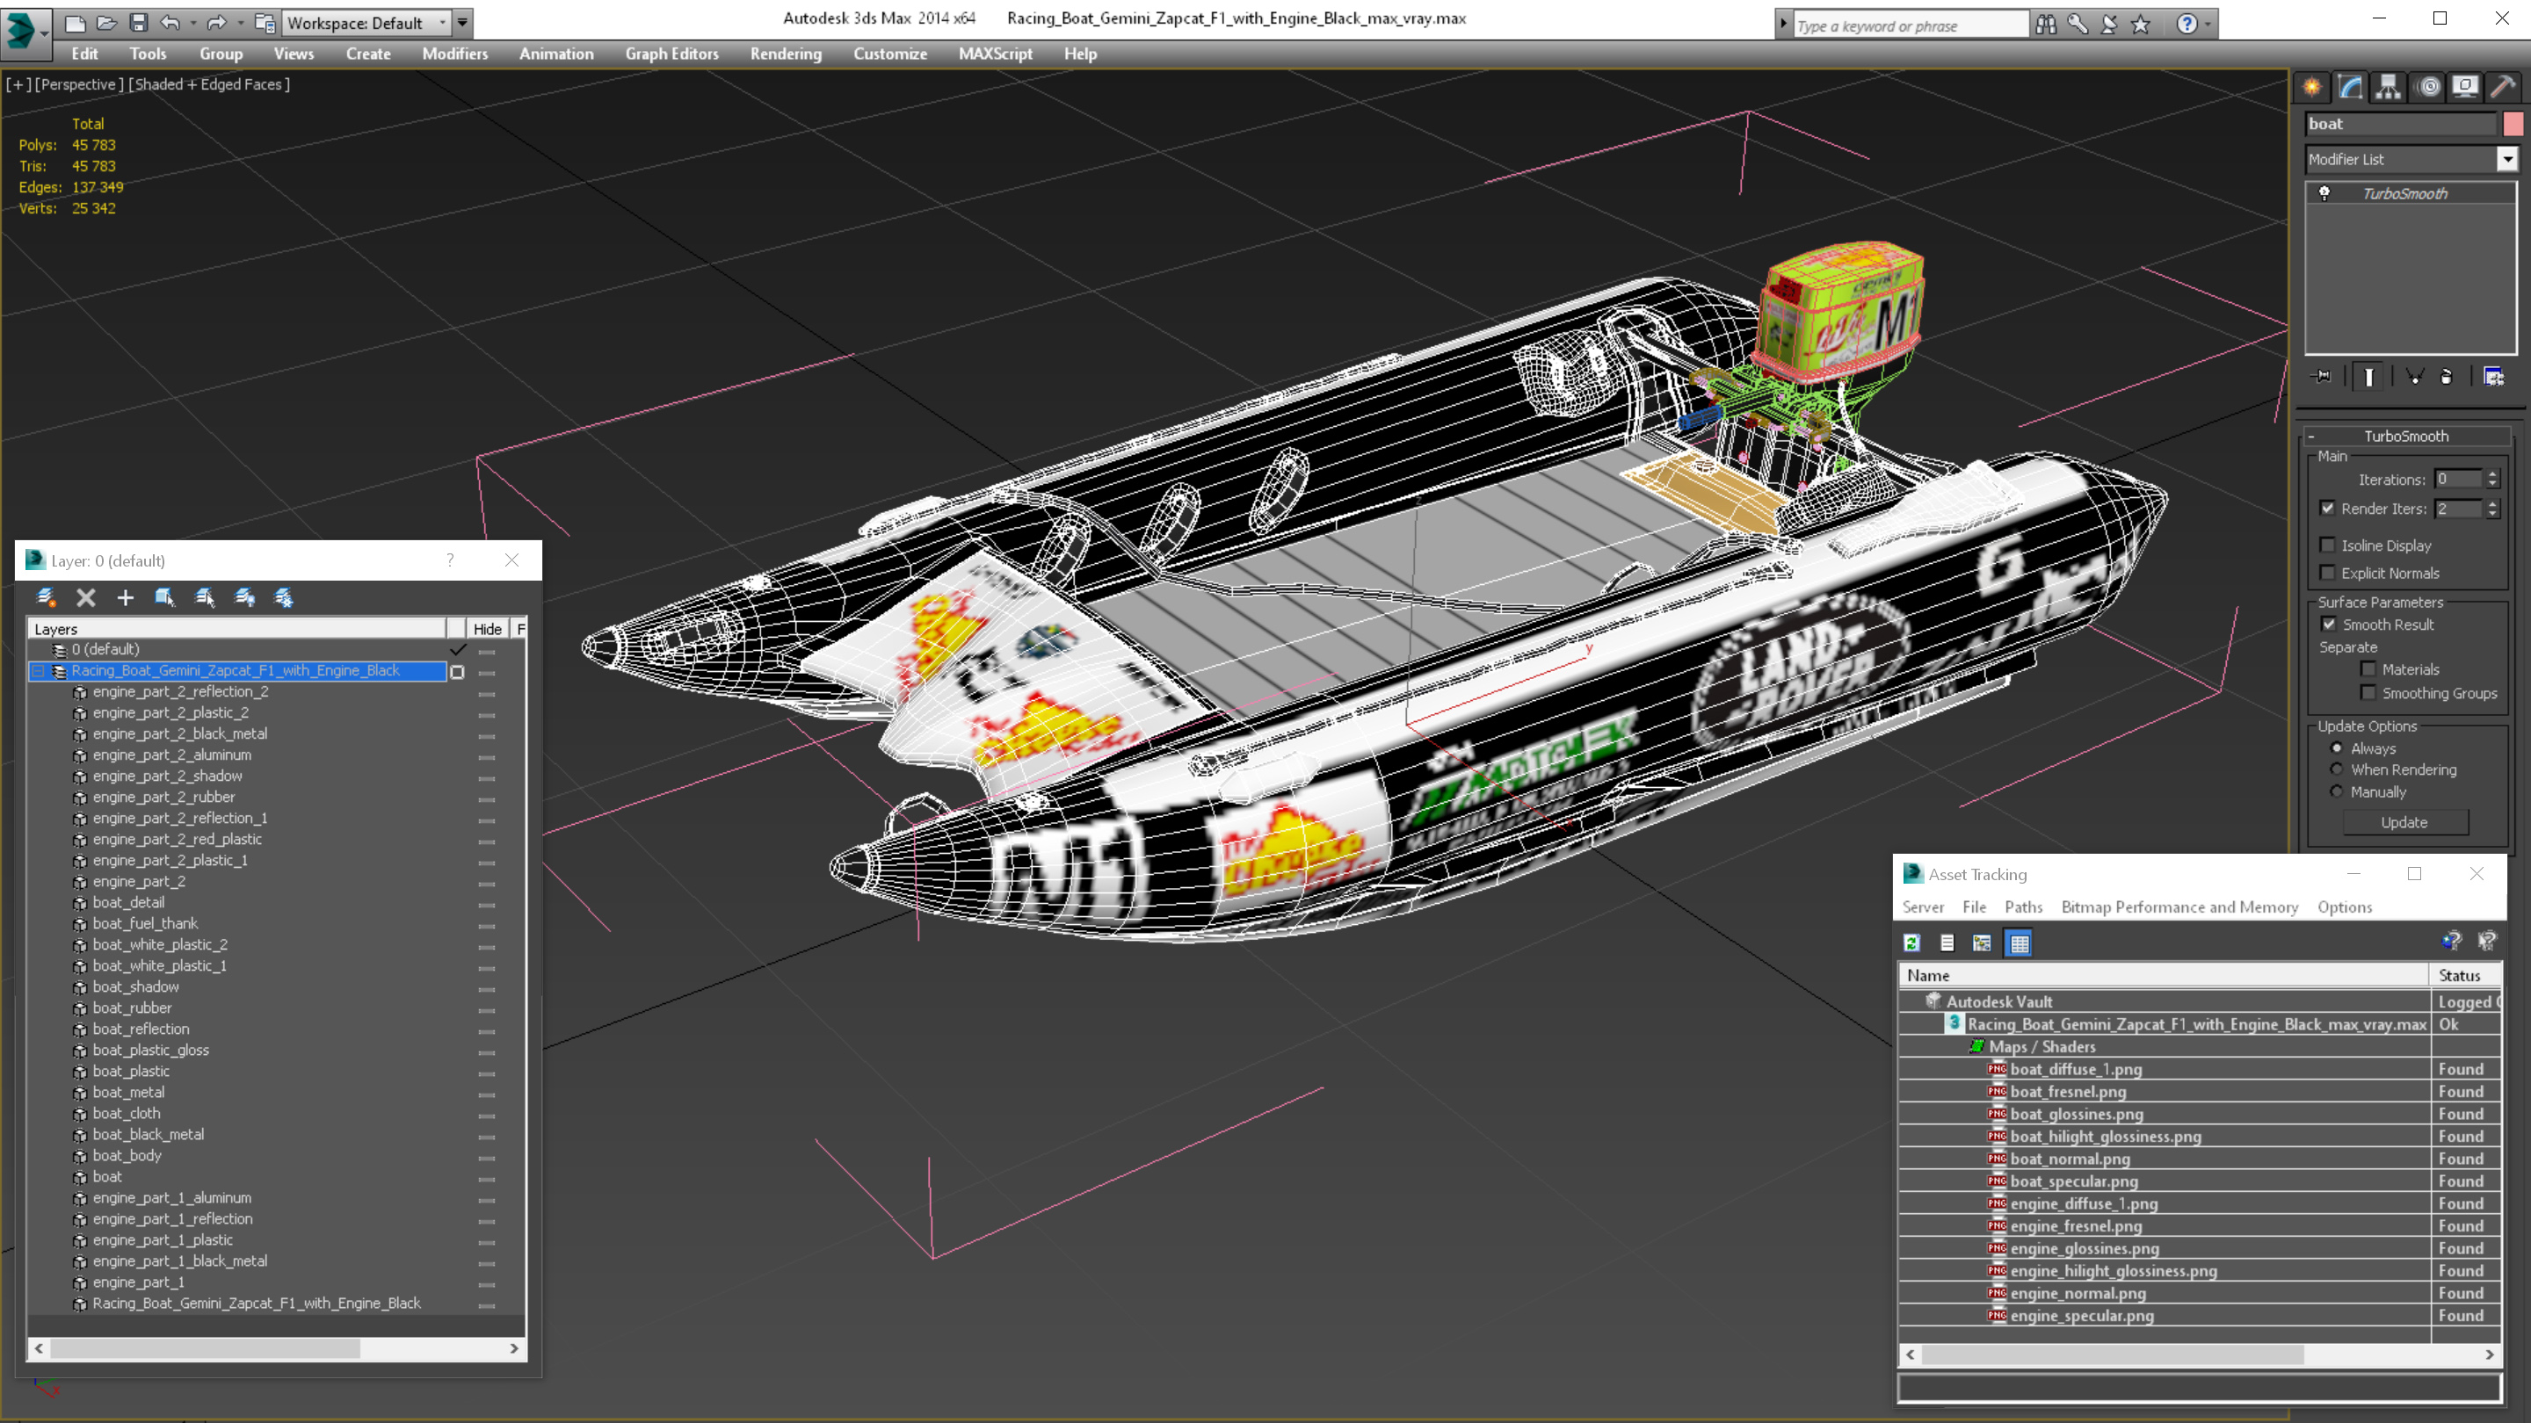
Task: Open the Redo history dropdown arrow
Action: point(240,22)
